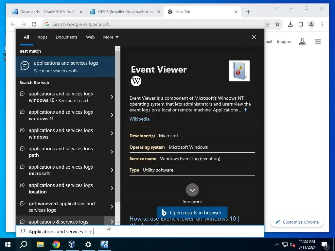Switch to Downloads – Oracle VM VirtualBox tab
Screen dimensions: 335x251
(x=48, y=12)
